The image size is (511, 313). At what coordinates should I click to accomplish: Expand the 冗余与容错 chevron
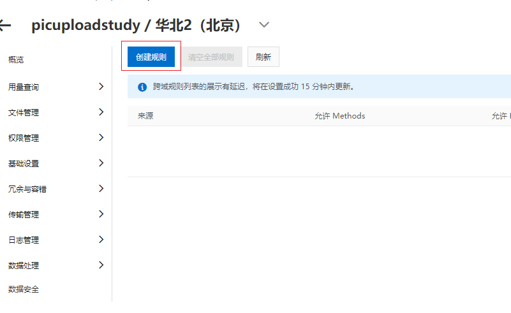[101, 188]
